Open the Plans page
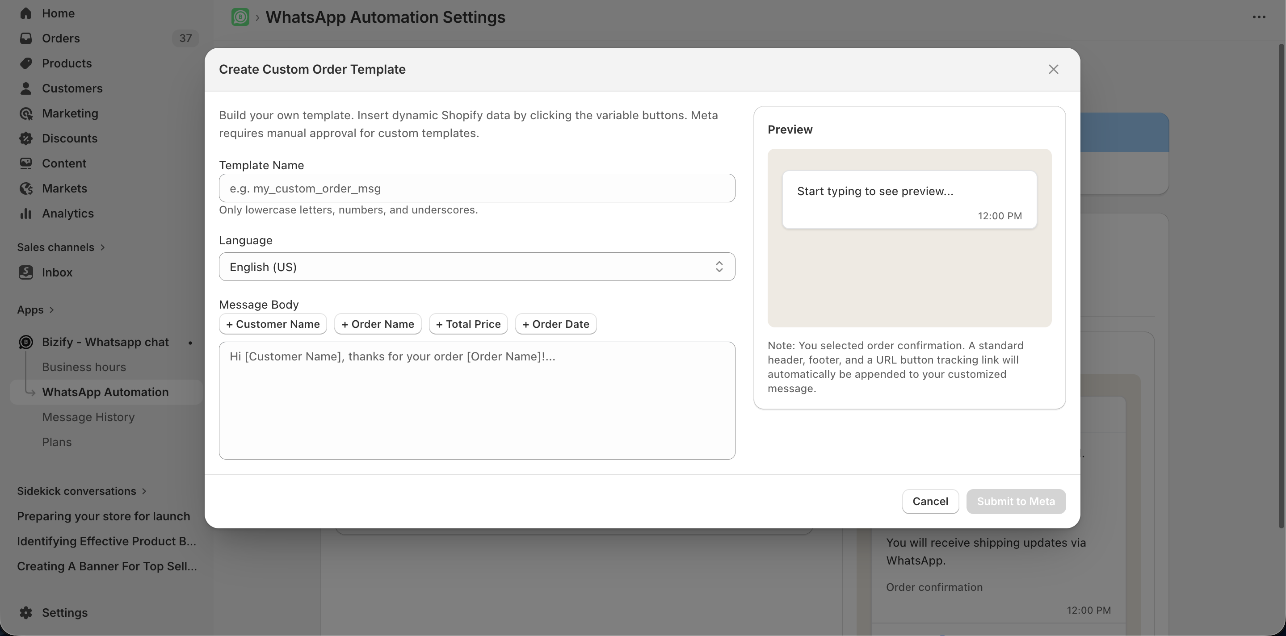Viewport: 1286px width, 636px height. coord(56,442)
